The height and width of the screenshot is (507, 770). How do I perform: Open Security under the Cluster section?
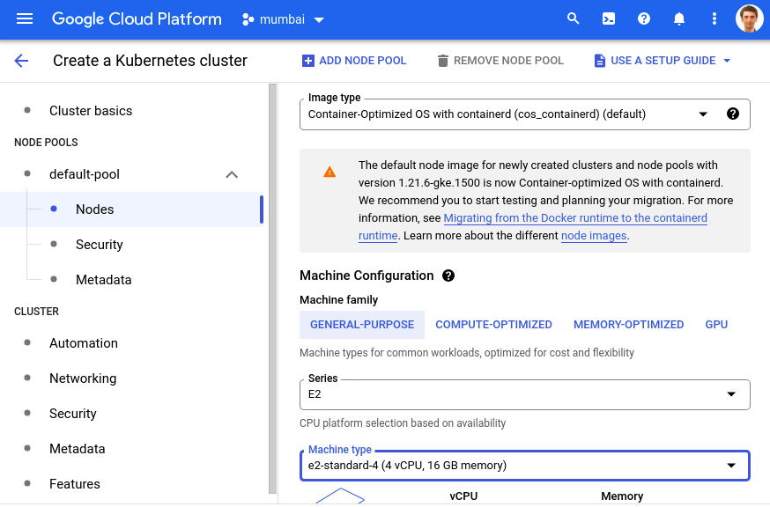pyautogui.click(x=72, y=414)
